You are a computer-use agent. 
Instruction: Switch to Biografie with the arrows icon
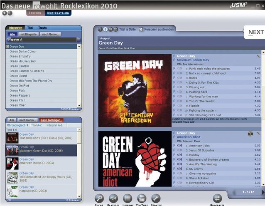[x=217, y=198]
